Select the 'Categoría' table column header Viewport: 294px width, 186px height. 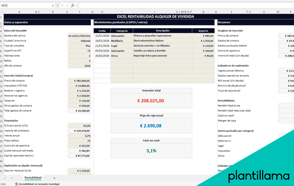[x=122, y=31]
